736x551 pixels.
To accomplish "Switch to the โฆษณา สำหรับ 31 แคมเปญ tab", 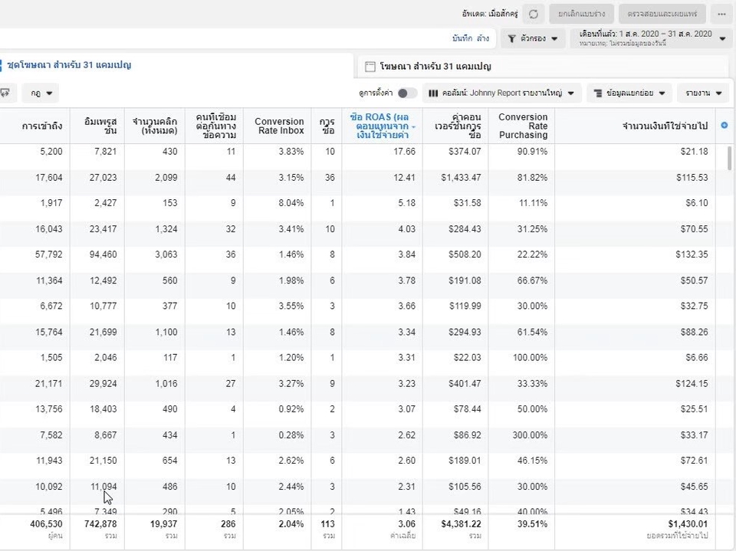I will pyautogui.click(x=435, y=67).
